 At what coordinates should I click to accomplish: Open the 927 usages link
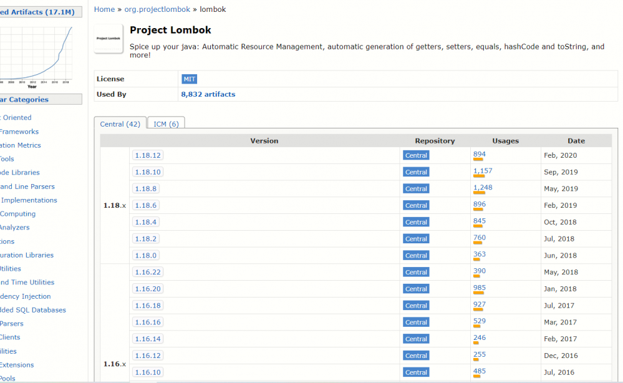tap(479, 304)
